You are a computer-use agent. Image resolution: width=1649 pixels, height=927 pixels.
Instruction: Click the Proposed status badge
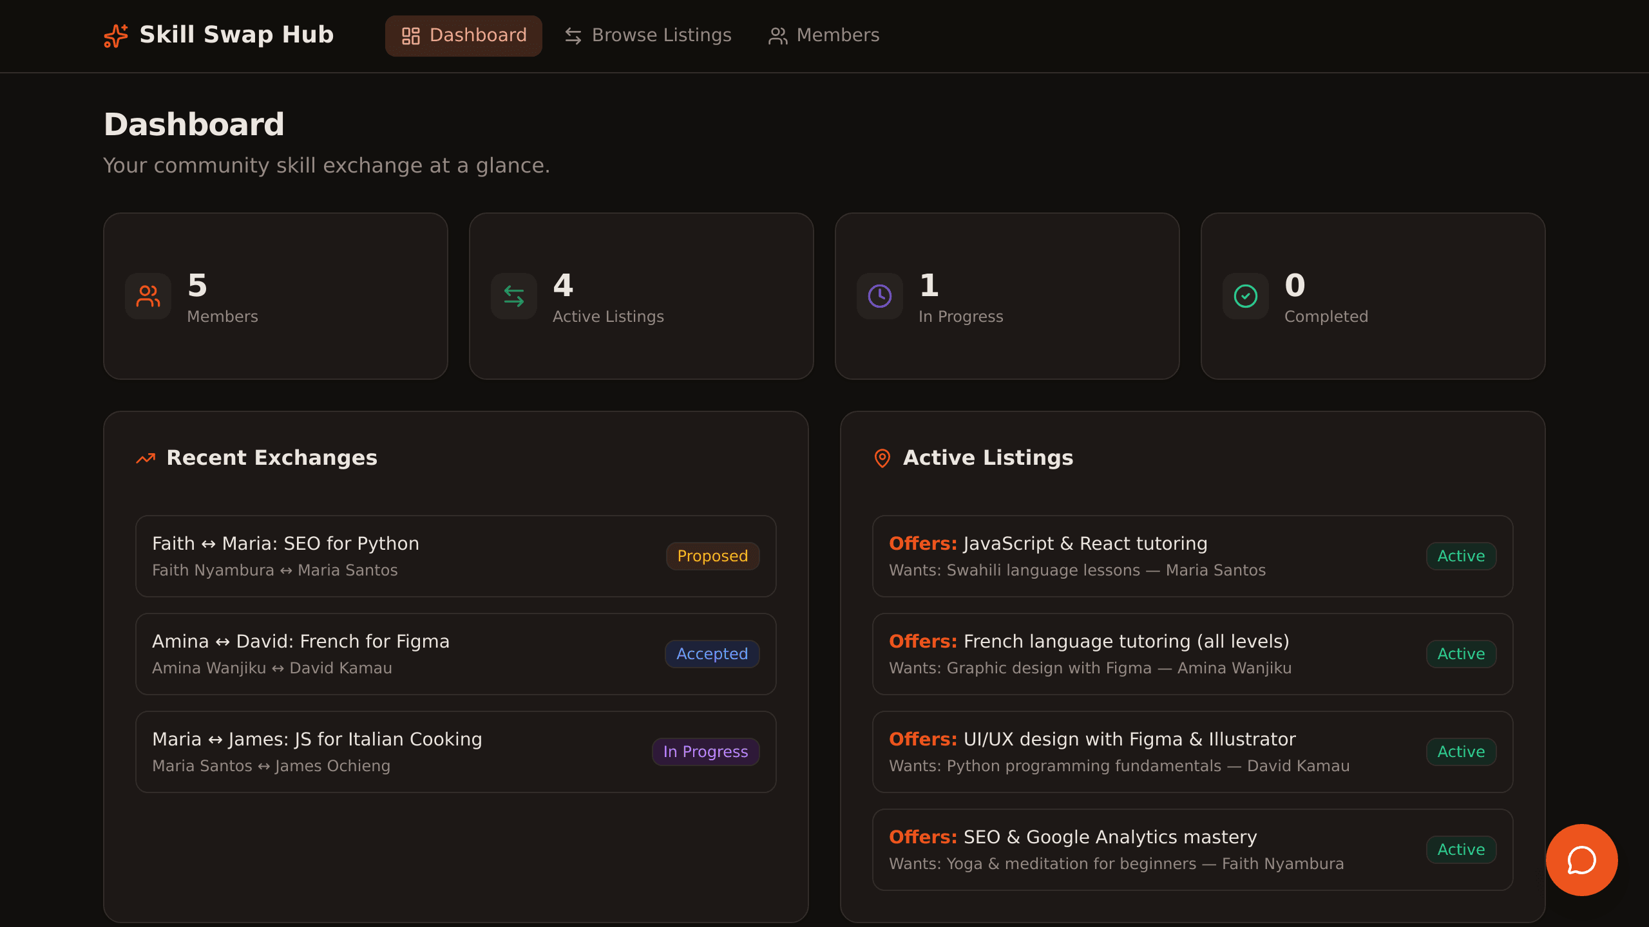pos(712,556)
